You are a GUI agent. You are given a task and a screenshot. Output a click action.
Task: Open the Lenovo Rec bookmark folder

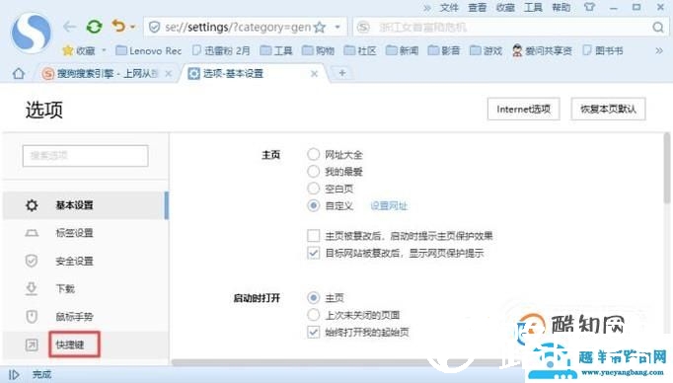[149, 50]
